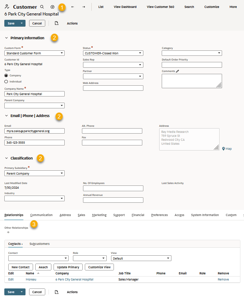Open the Status dropdown
This screenshot has width=244, height=296.
(113, 53)
